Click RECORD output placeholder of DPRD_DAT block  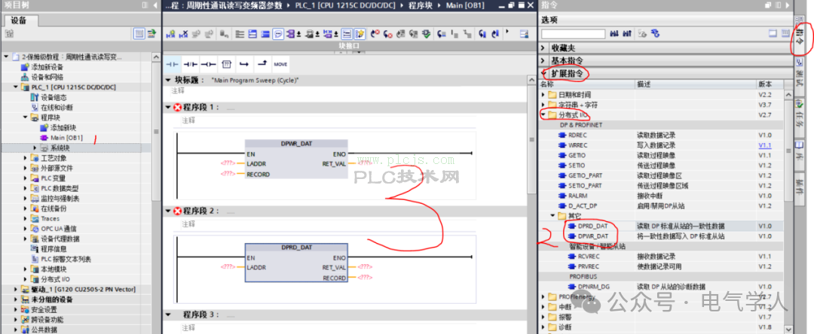(x=365, y=278)
